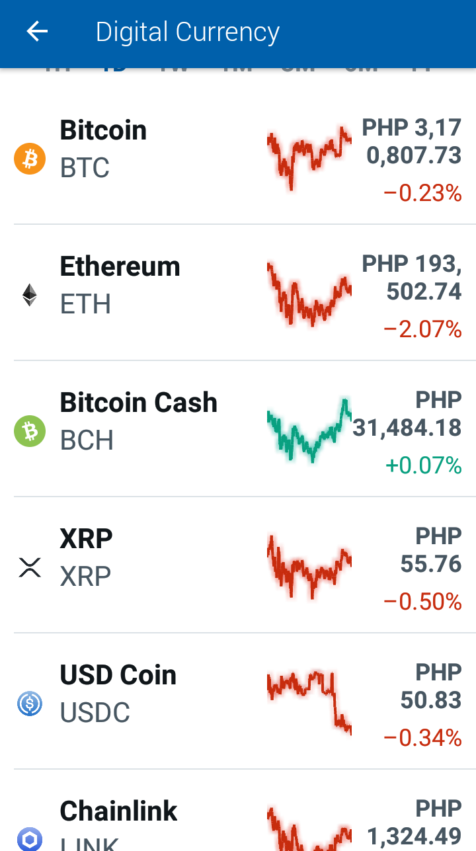Image resolution: width=476 pixels, height=851 pixels.
Task: Go back using the header arrow
Action: [x=37, y=32]
